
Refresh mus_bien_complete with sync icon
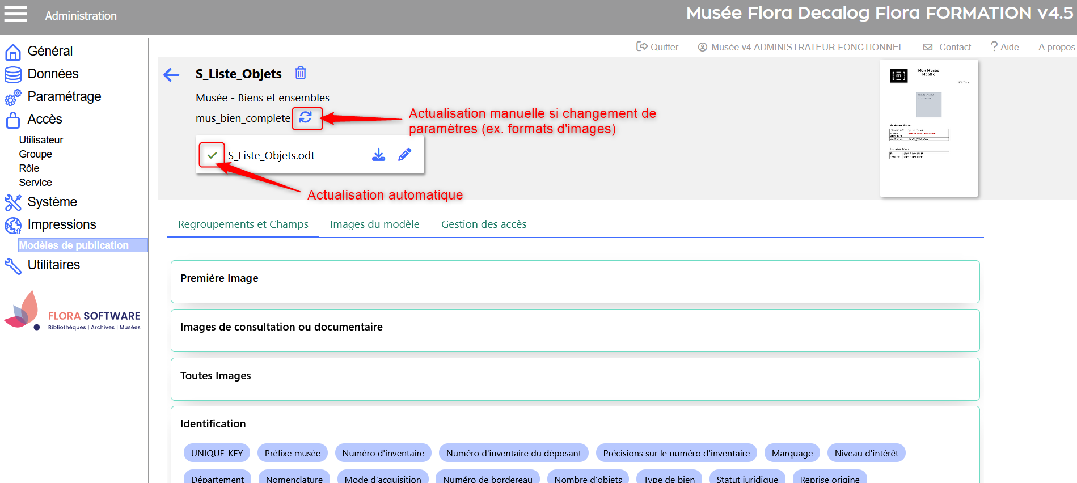click(x=306, y=117)
